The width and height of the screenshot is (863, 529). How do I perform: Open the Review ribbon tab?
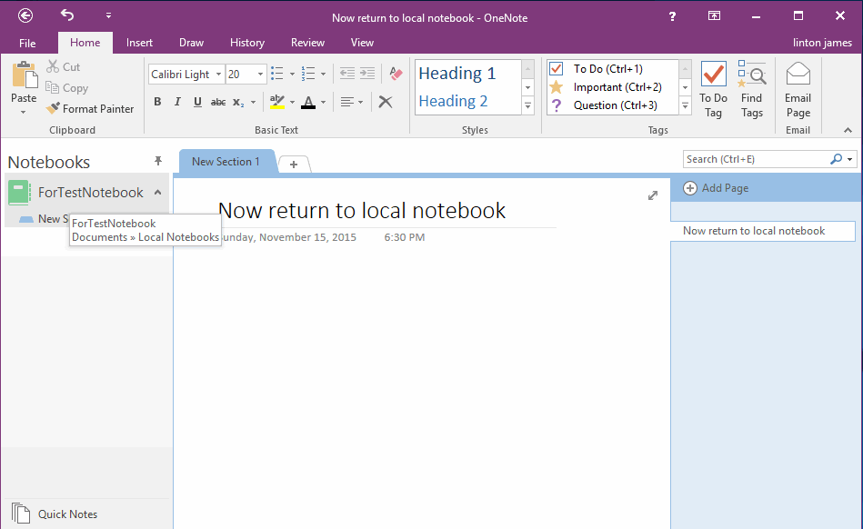pos(307,43)
